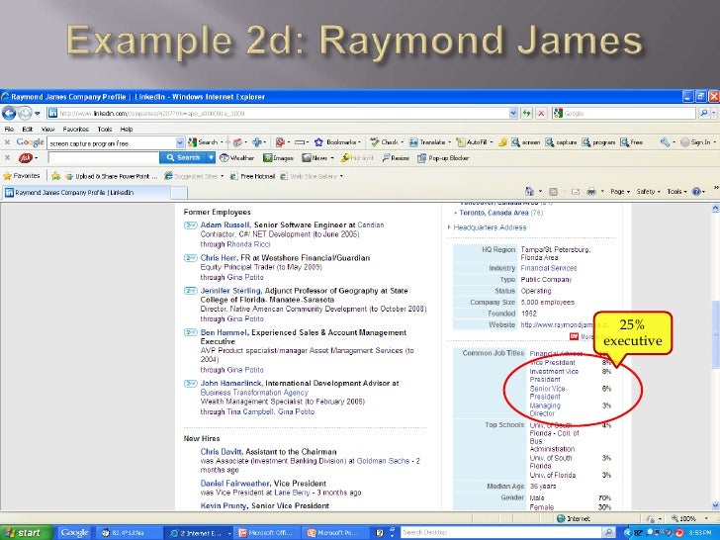Image resolution: width=720 pixels, height=540 pixels.
Task: Open the Microsoft PowerPoint taskbar item
Action: click(336, 533)
